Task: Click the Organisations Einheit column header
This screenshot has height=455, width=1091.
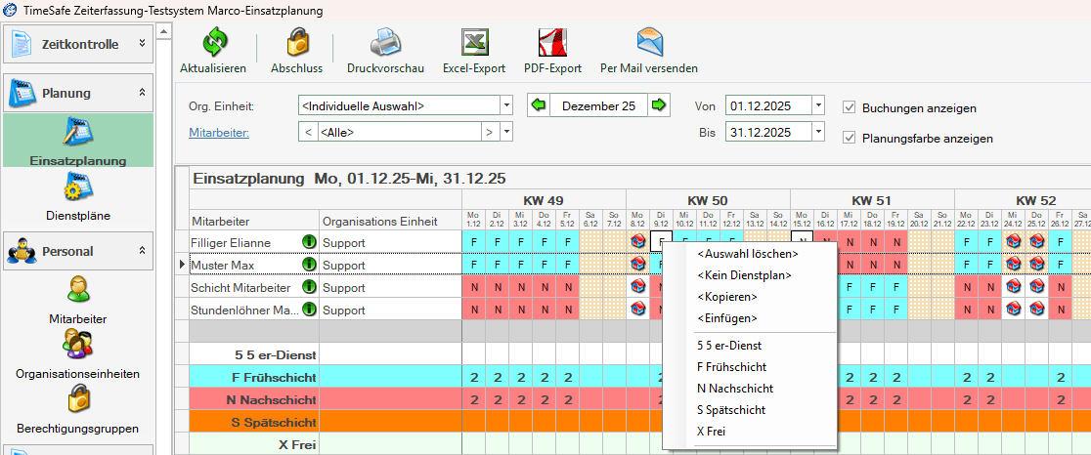Action: point(390,222)
